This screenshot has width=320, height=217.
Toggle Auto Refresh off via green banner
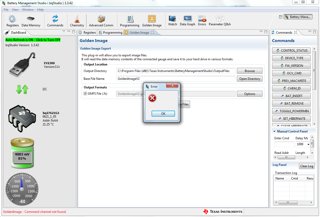tap(33, 40)
